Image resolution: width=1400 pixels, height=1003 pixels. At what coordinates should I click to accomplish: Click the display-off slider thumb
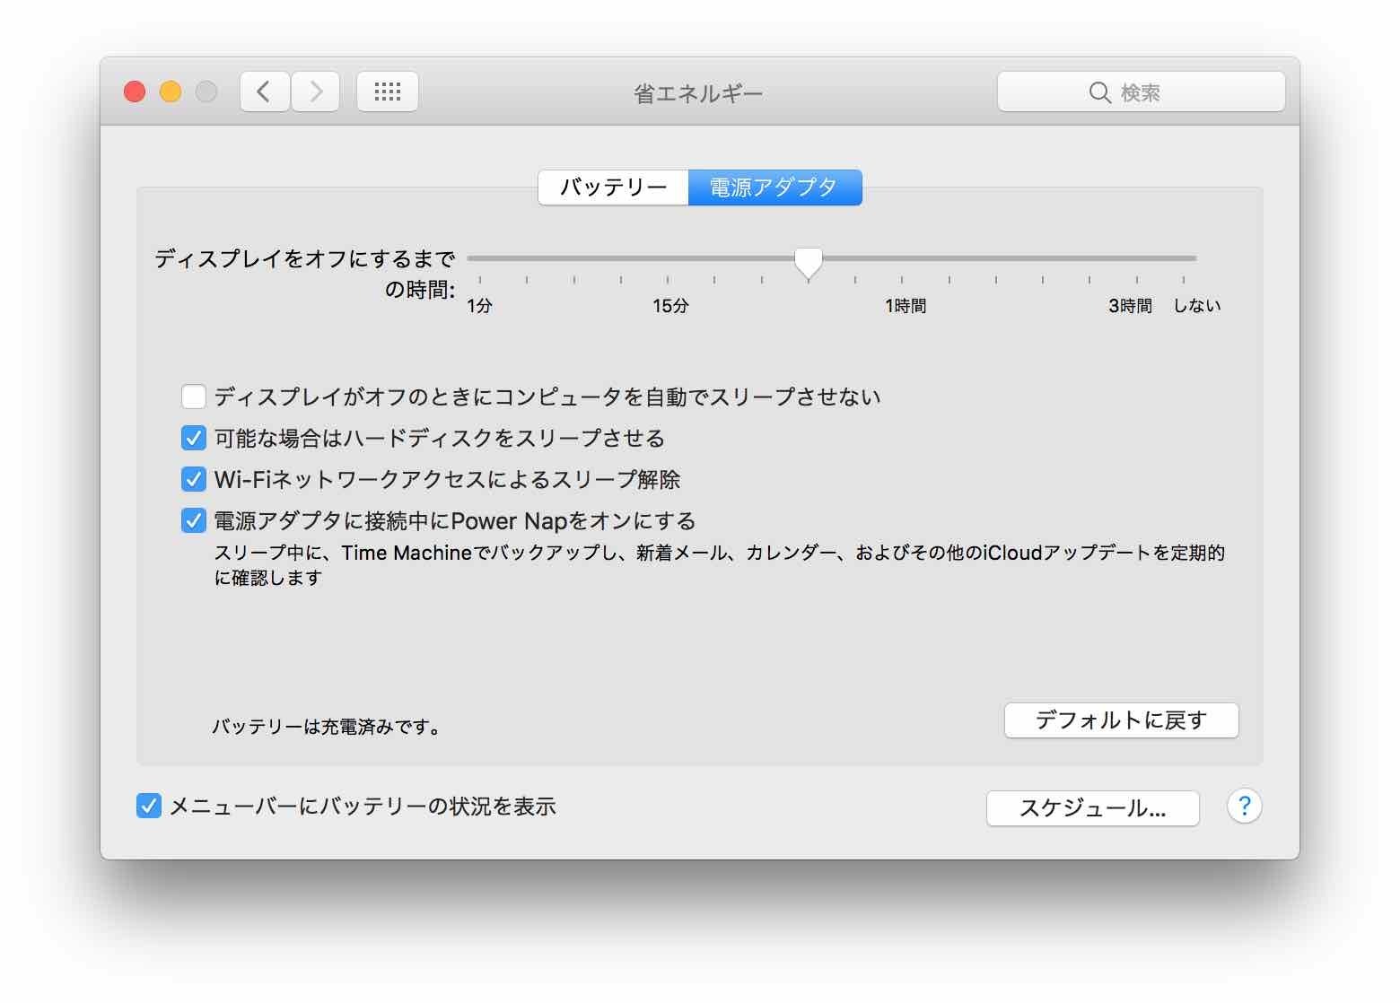pos(809,261)
